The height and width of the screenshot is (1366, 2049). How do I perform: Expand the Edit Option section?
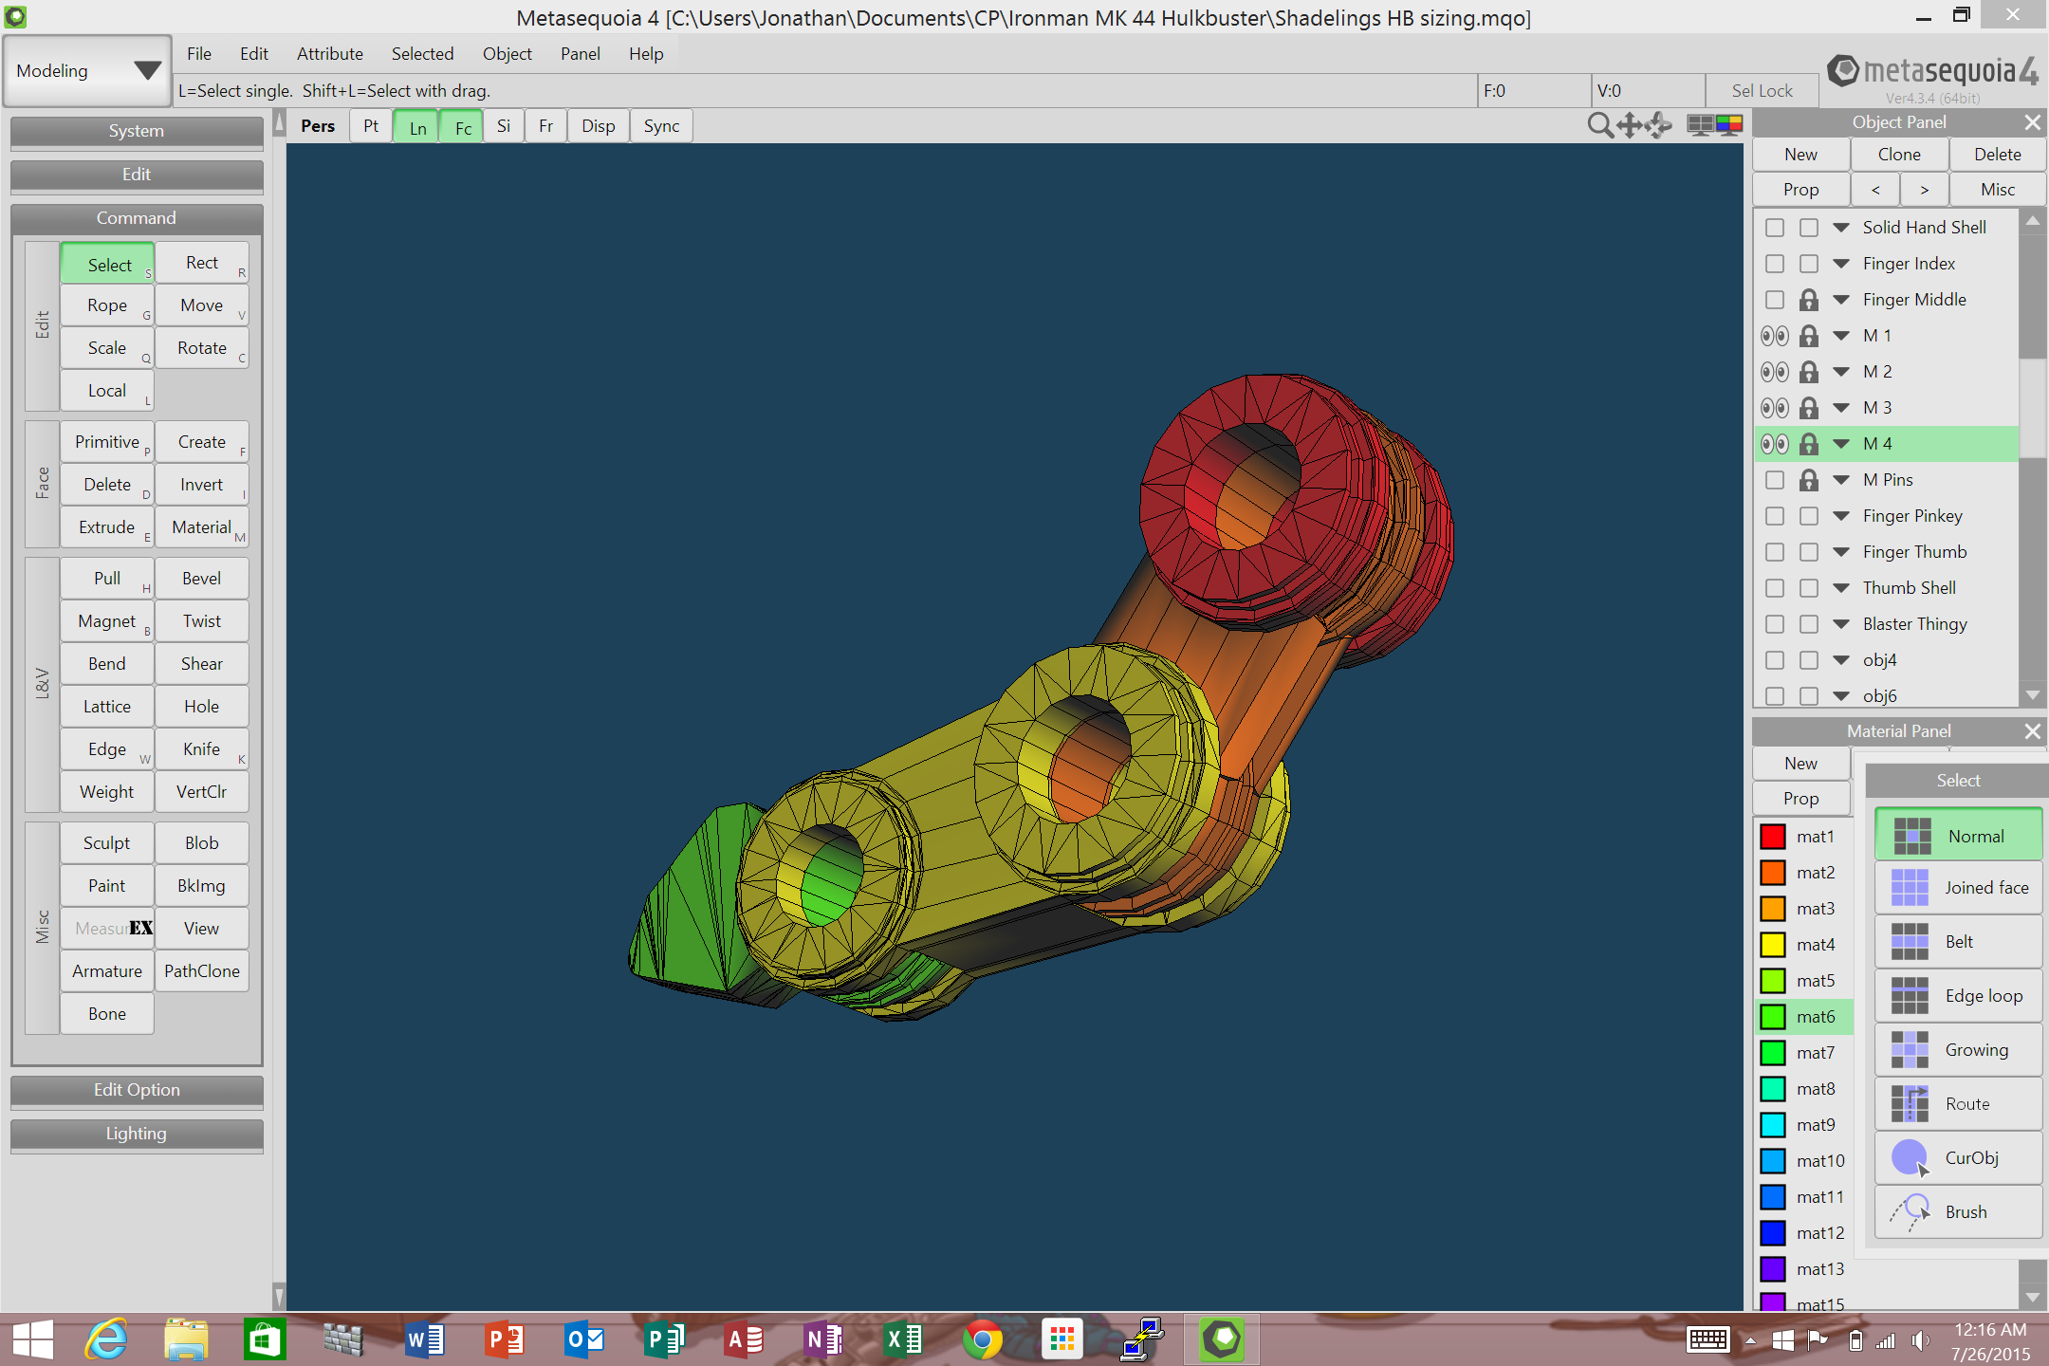click(x=137, y=1090)
